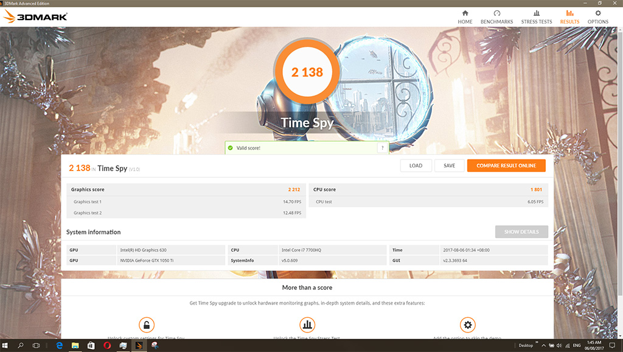Click COMPARE RESULT ONLINE button
623x352 pixels.
point(506,166)
